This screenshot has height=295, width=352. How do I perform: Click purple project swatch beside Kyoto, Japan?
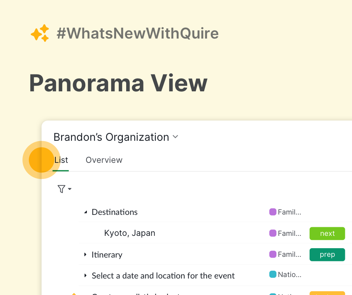(x=273, y=233)
